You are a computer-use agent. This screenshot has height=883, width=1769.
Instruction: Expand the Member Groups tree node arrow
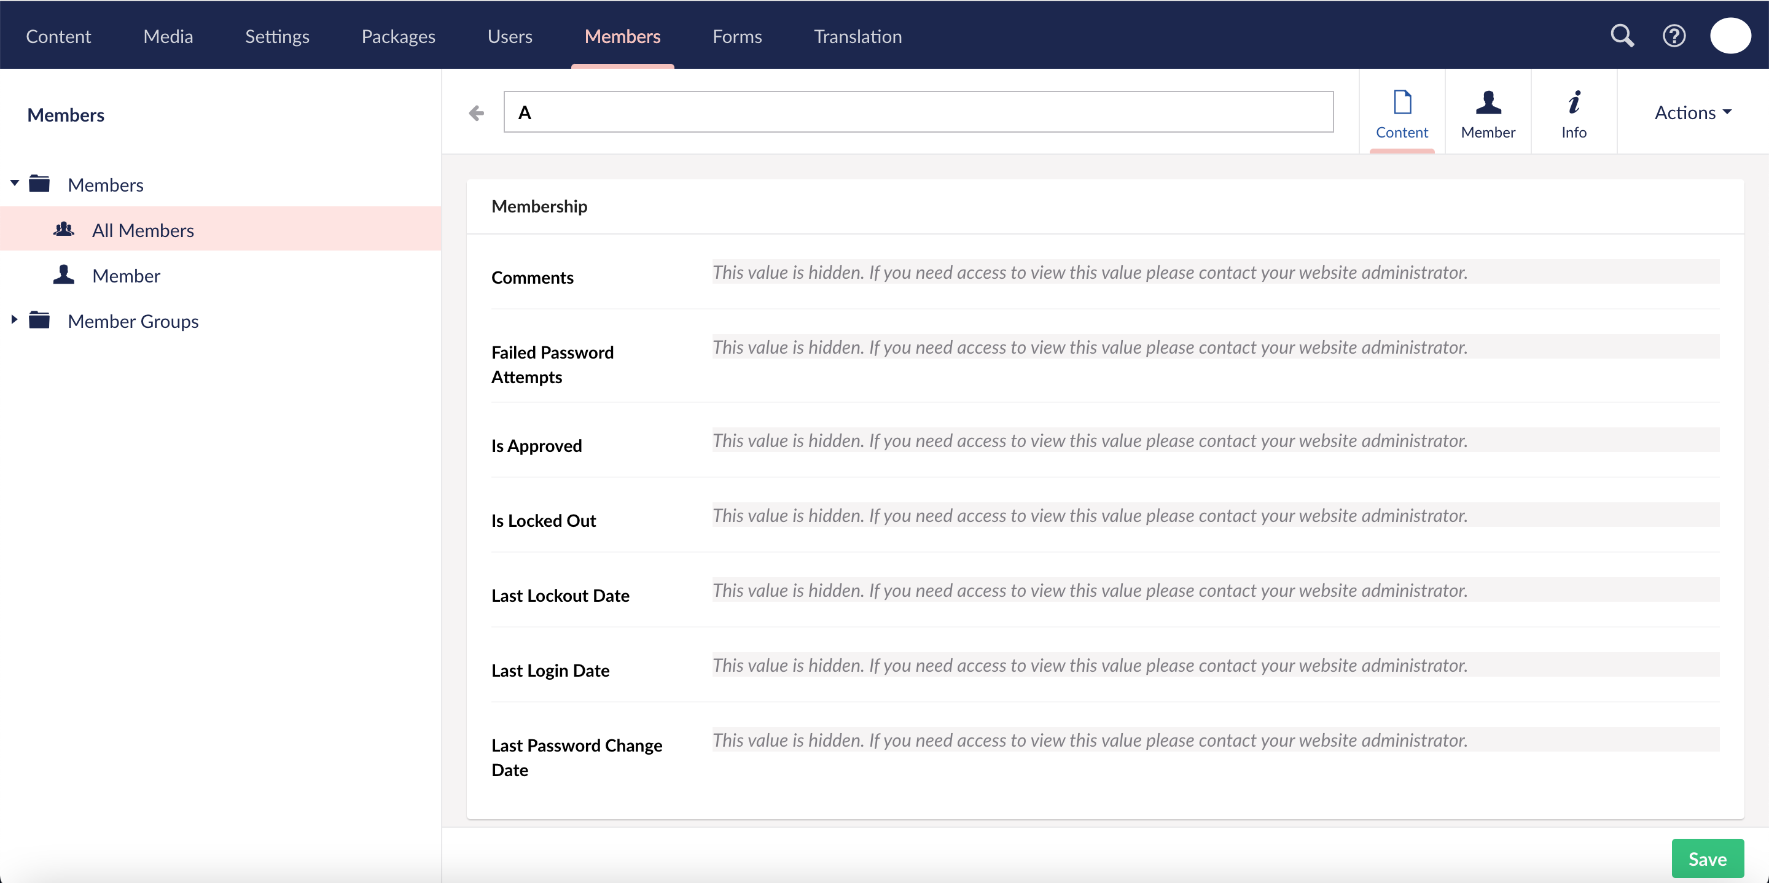point(14,319)
